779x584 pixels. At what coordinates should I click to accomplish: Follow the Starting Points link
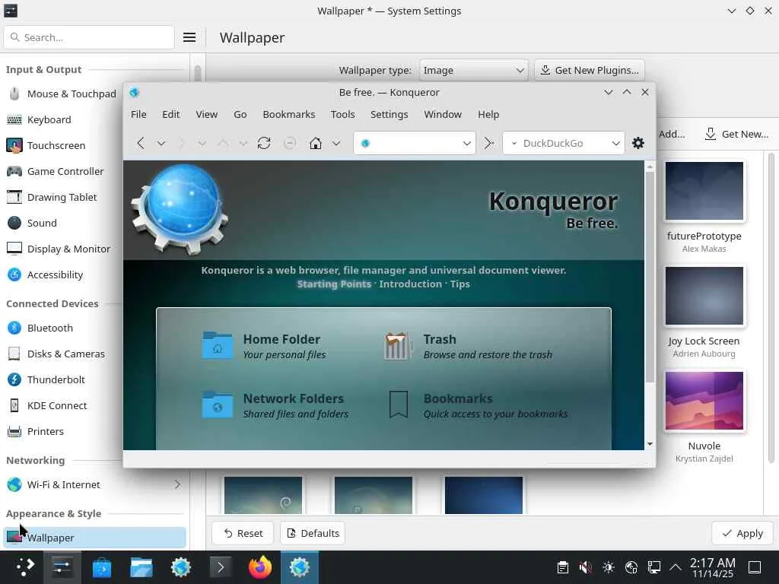[334, 284]
